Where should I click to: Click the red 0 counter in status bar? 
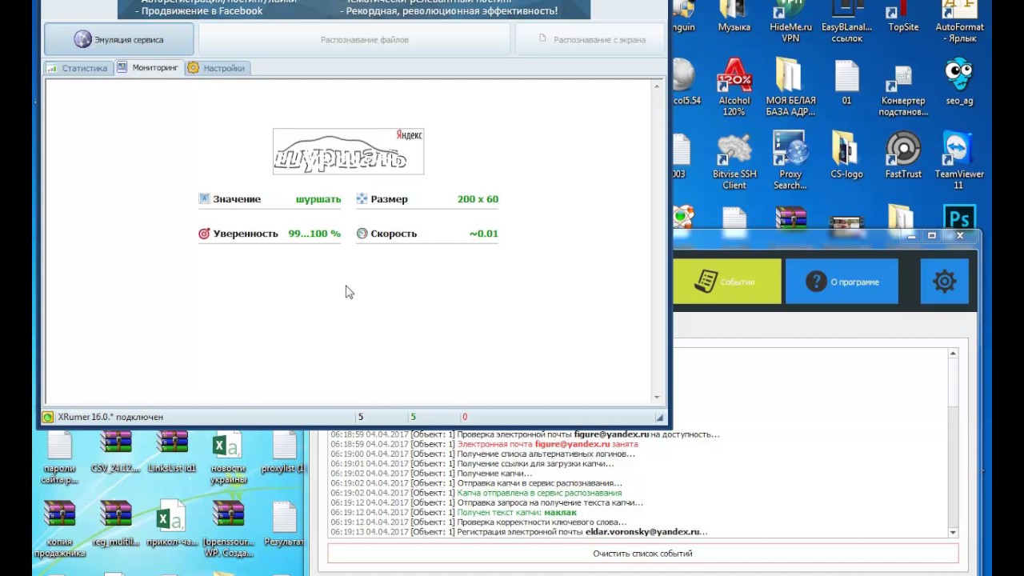click(465, 417)
